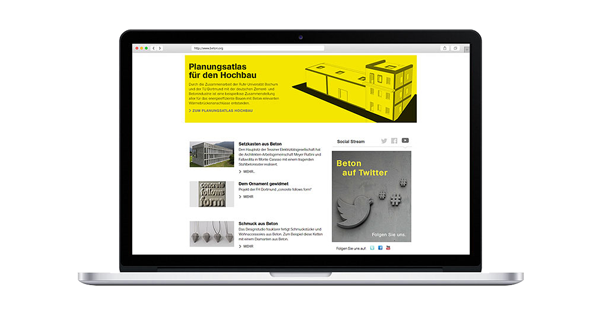599x320 pixels.
Task: Click the browser forward arrow
Action: 160,48
